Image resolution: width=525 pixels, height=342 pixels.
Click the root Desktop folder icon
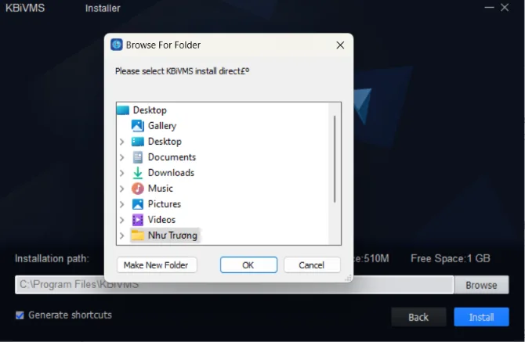pos(123,110)
